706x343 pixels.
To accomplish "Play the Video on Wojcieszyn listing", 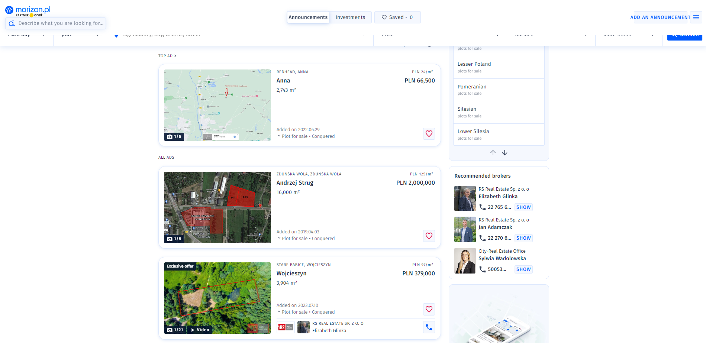I will (x=200, y=330).
